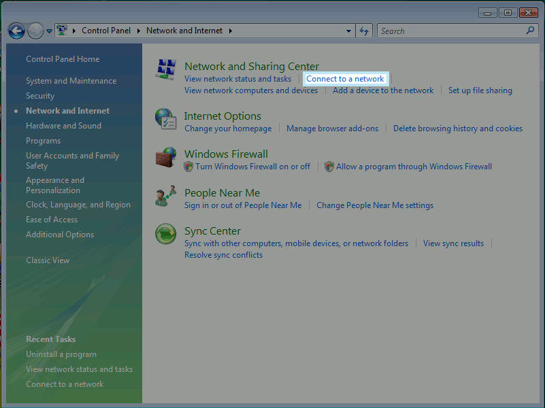Click the Windows Firewall brick wall icon

point(165,158)
